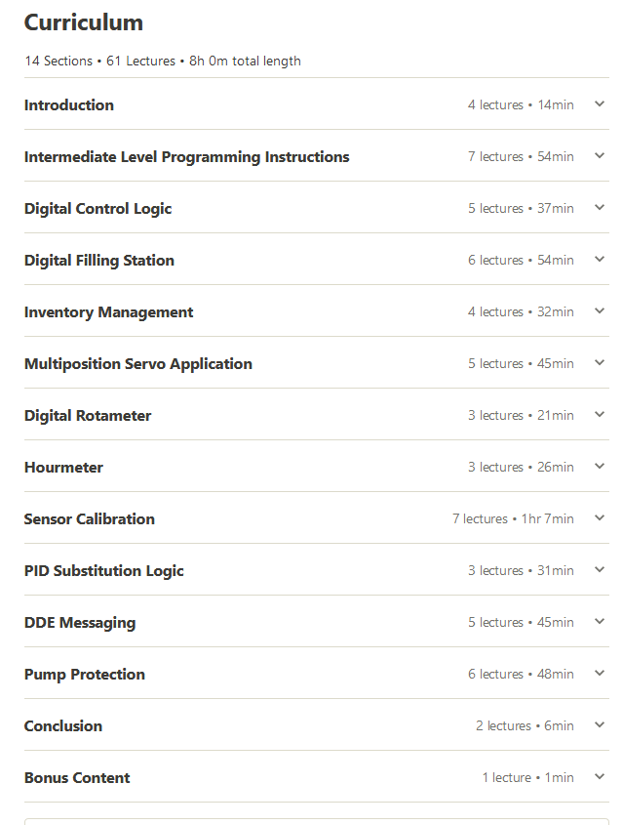The image size is (623, 825).
Task: Expand the Introduction section chevron
Action: pos(600,104)
